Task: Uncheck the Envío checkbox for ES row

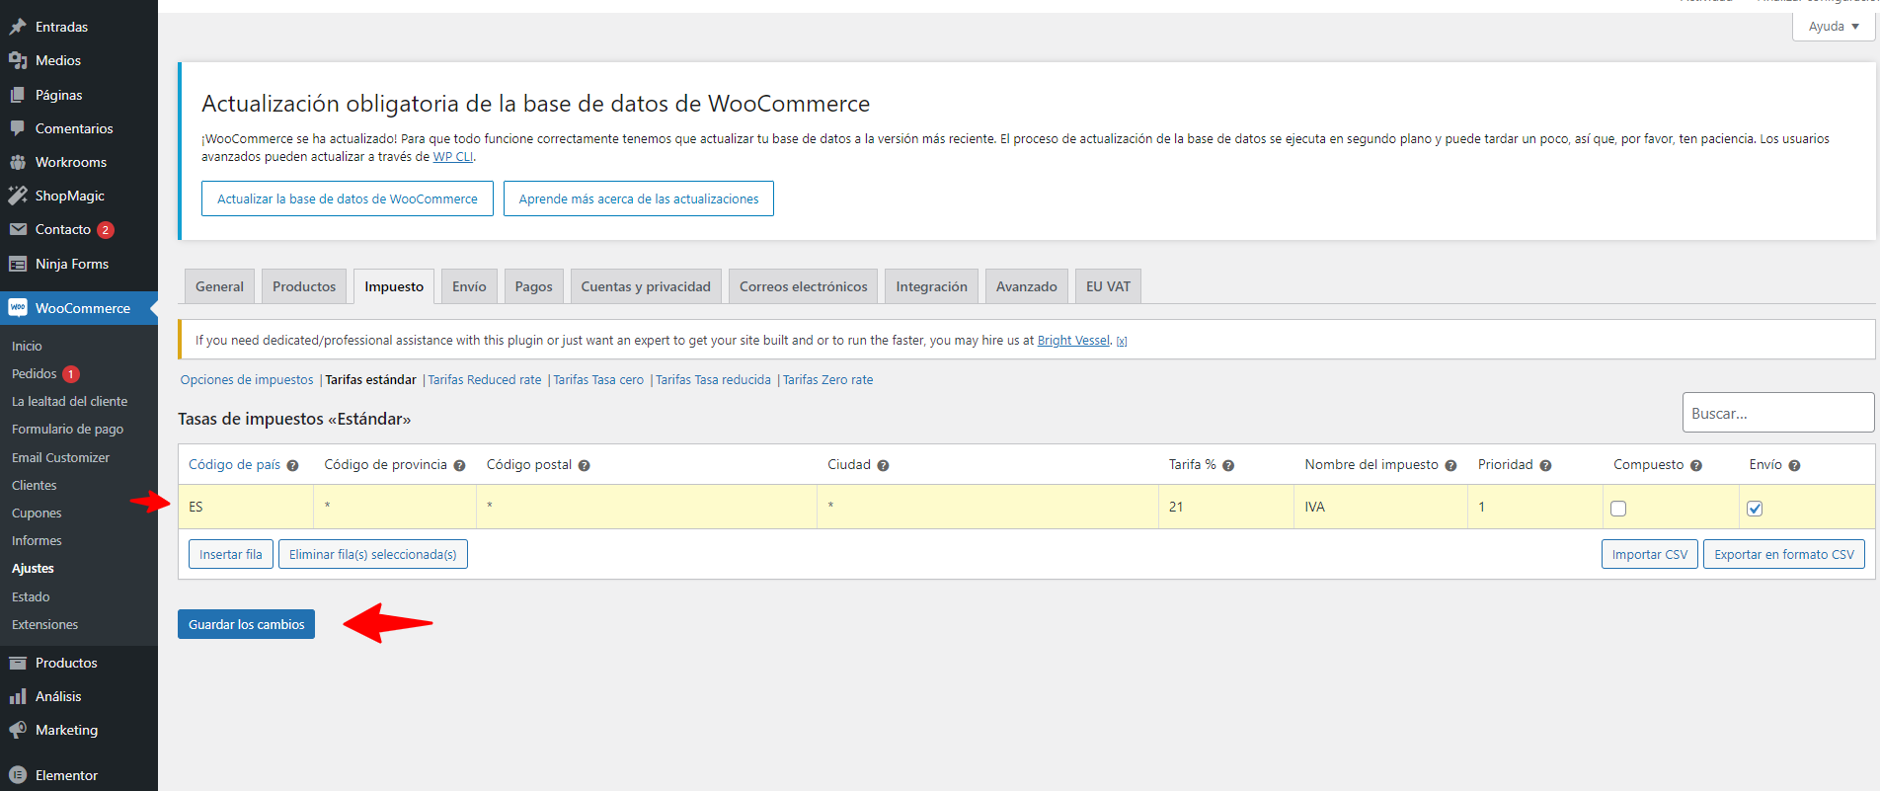Action: coord(1755,509)
